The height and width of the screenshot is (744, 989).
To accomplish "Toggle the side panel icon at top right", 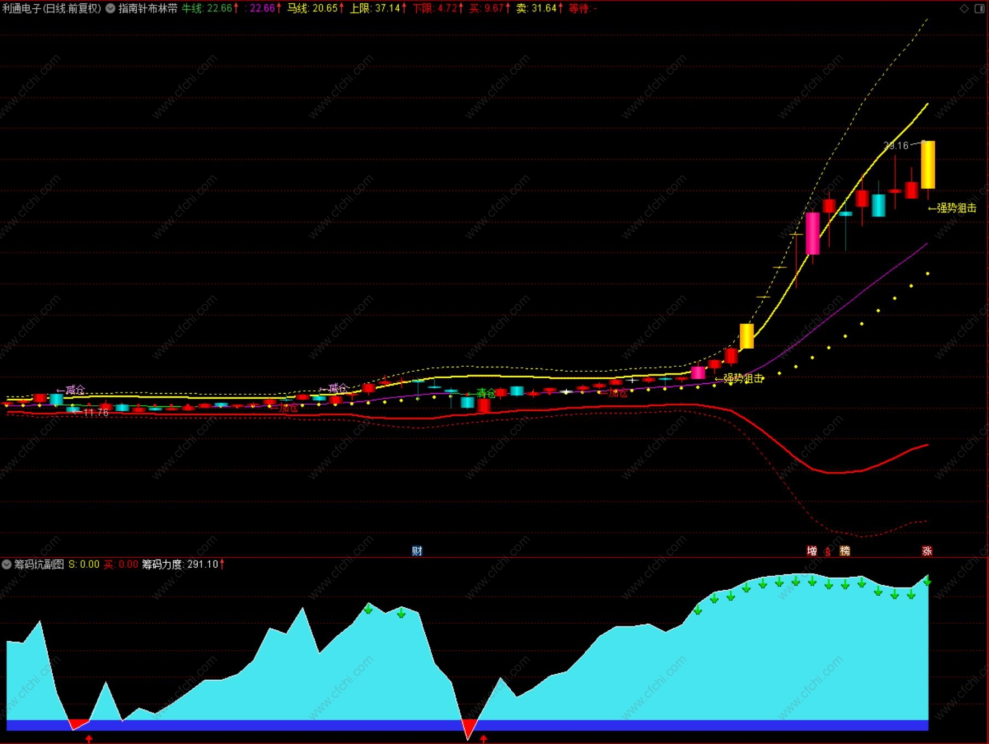I will 979,8.
